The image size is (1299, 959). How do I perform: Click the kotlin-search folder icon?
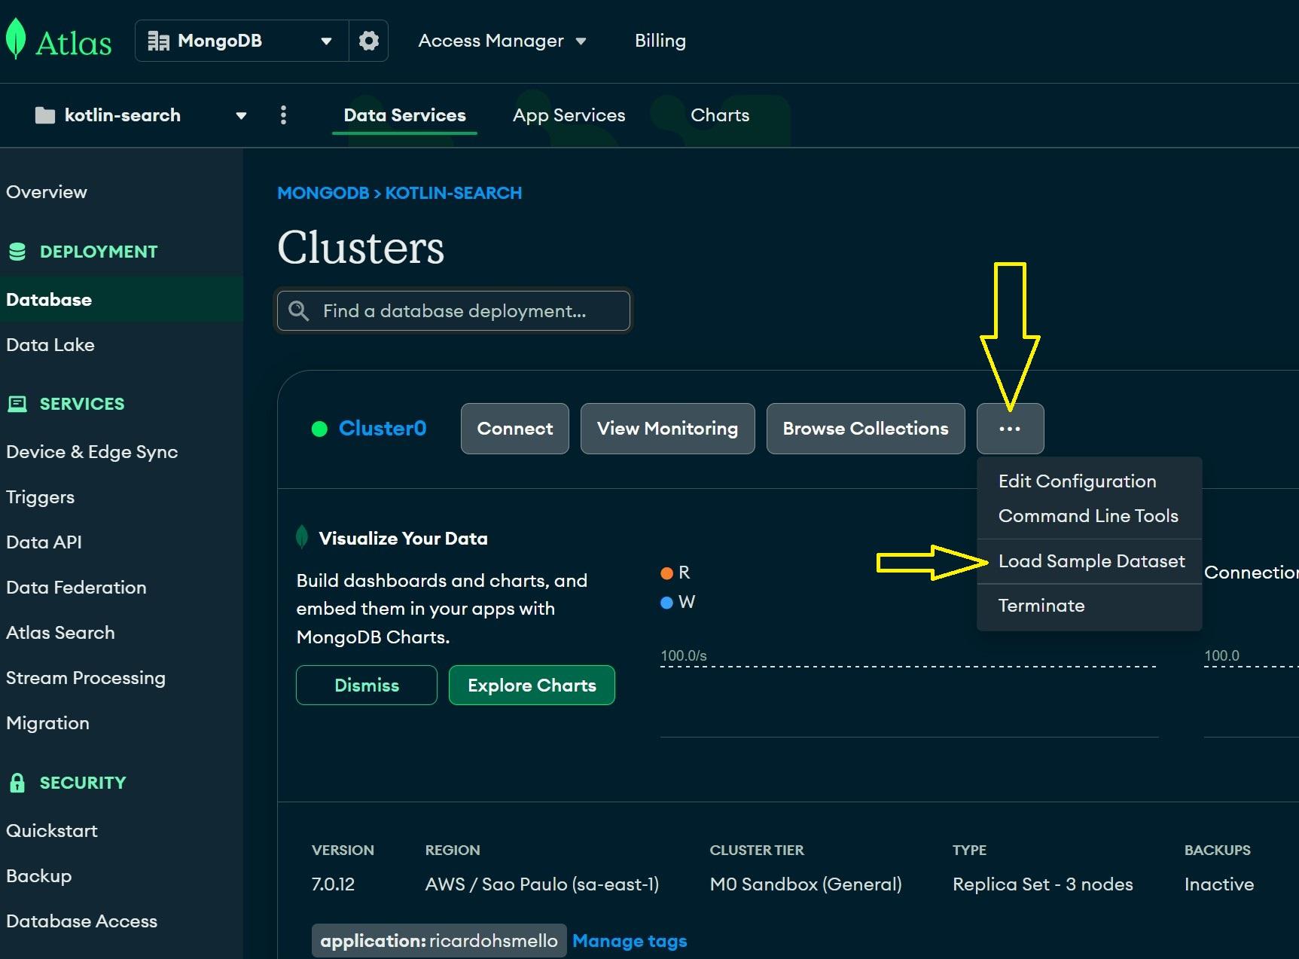45,115
